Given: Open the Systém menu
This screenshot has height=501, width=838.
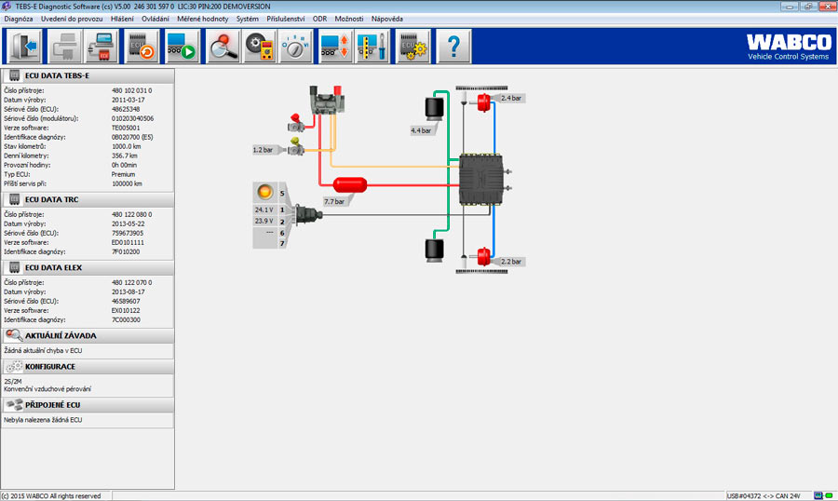Looking at the screenshot, I should coord(248,19).
